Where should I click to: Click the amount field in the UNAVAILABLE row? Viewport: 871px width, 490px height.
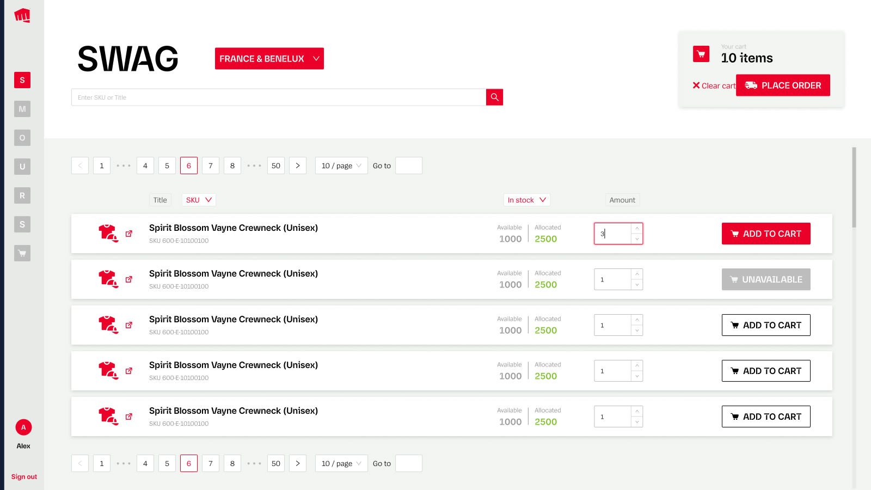(612, 279)
